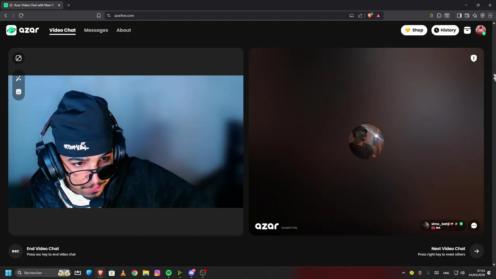Open Spotify from the taskbar
The image size is (496, 279).
(169, 273)
